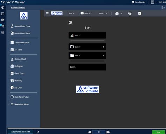Click the large software athlete logo image
Image resolution: width=166 pixels, height=134 pixels.
click(x=88, y=89)
